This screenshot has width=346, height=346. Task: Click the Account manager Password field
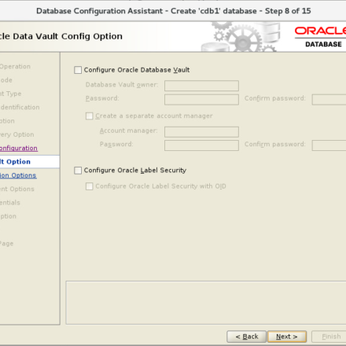point(201,145)
